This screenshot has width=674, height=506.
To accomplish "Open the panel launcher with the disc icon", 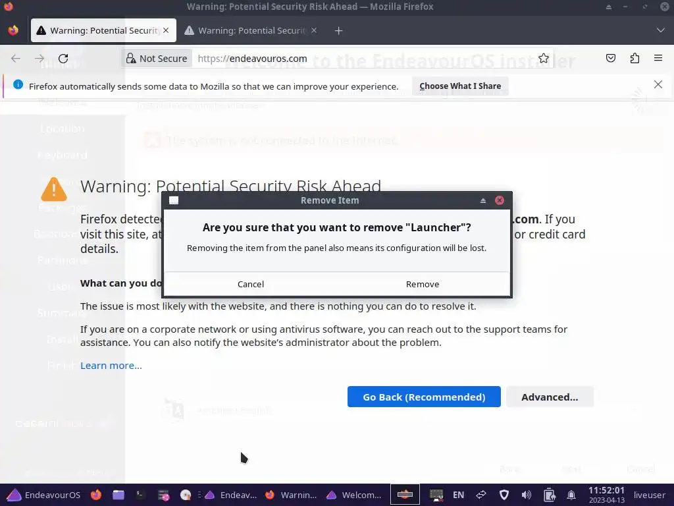I will [185, 495].
